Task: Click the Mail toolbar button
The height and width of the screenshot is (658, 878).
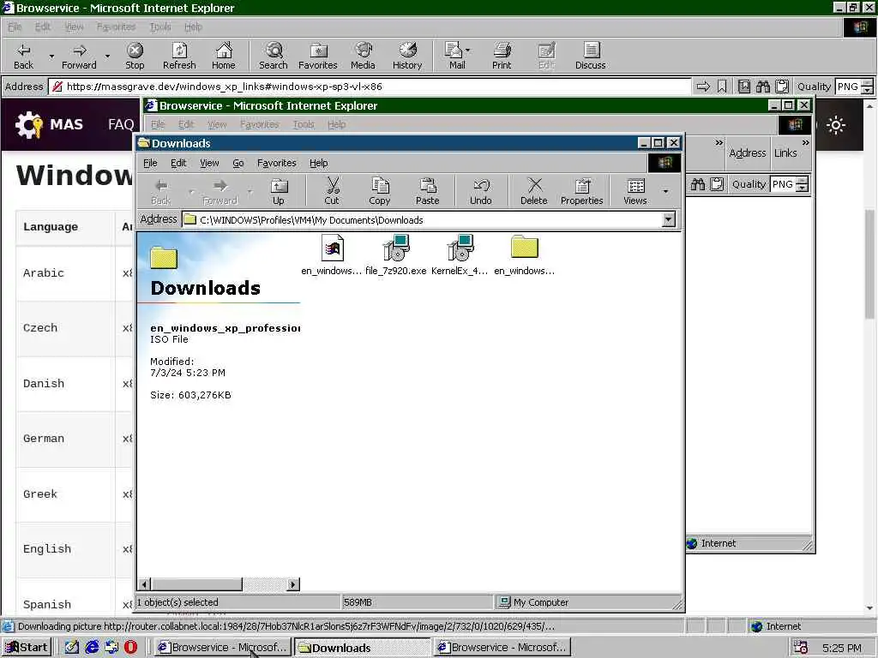Action: pos(456,56)
